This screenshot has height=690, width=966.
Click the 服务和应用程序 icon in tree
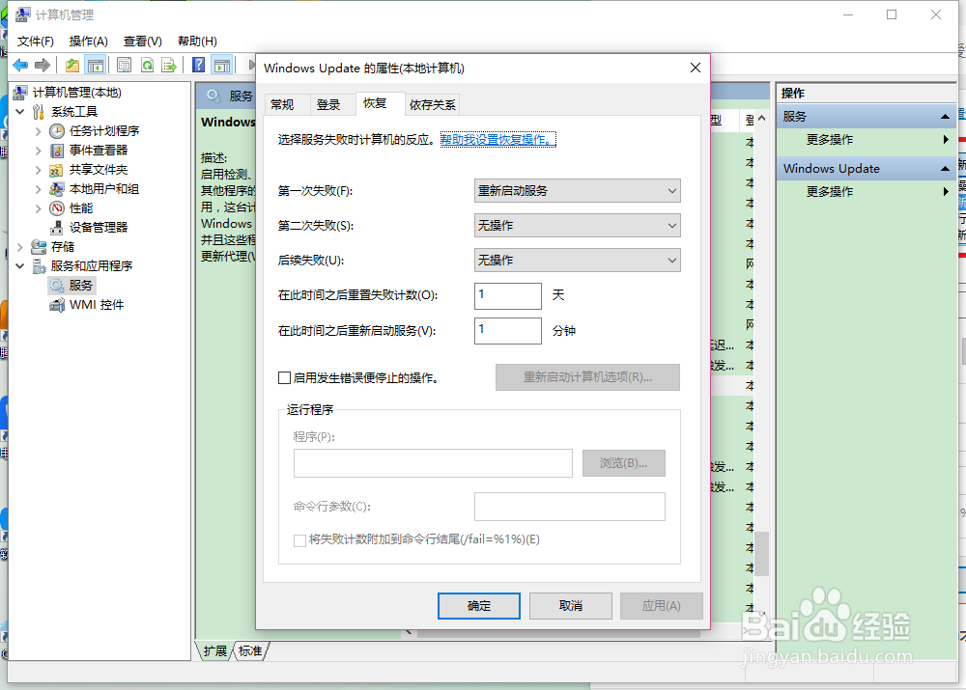[39, 266]
